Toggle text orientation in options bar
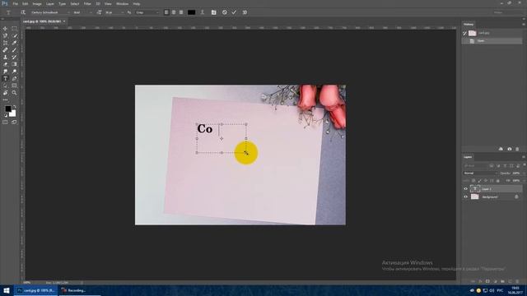This screenshot has height=296, width=527. click(23, 12)
